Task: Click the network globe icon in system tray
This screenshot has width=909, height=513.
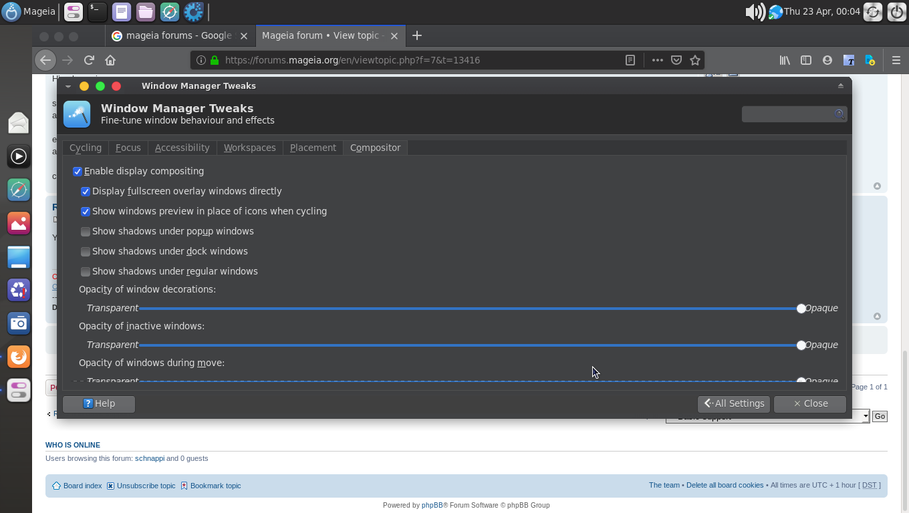Action: click(x=775, y=11)
